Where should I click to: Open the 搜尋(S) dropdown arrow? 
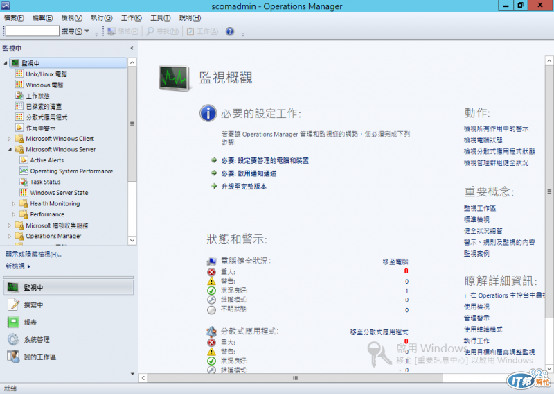point(87,31)
